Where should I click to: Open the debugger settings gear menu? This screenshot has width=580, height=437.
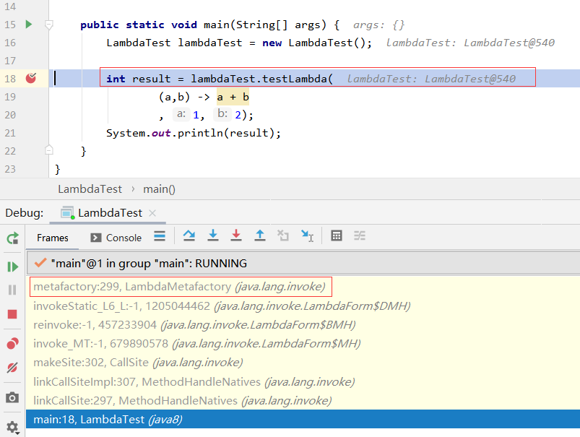click(x=12, y=428)
